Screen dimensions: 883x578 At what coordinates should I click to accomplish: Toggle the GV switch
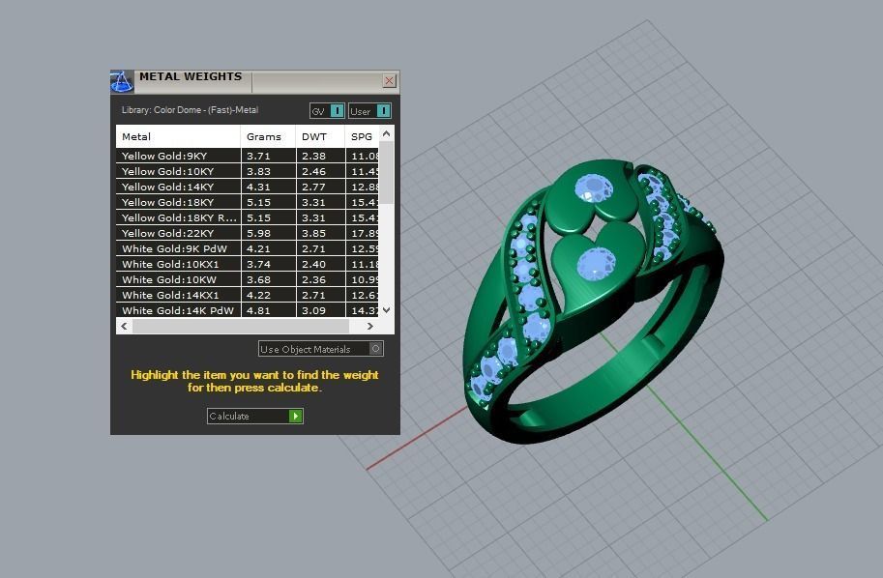pos(327,111)
